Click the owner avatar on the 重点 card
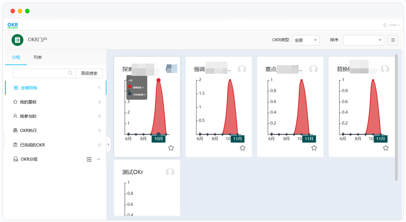 tap(313, 69)
